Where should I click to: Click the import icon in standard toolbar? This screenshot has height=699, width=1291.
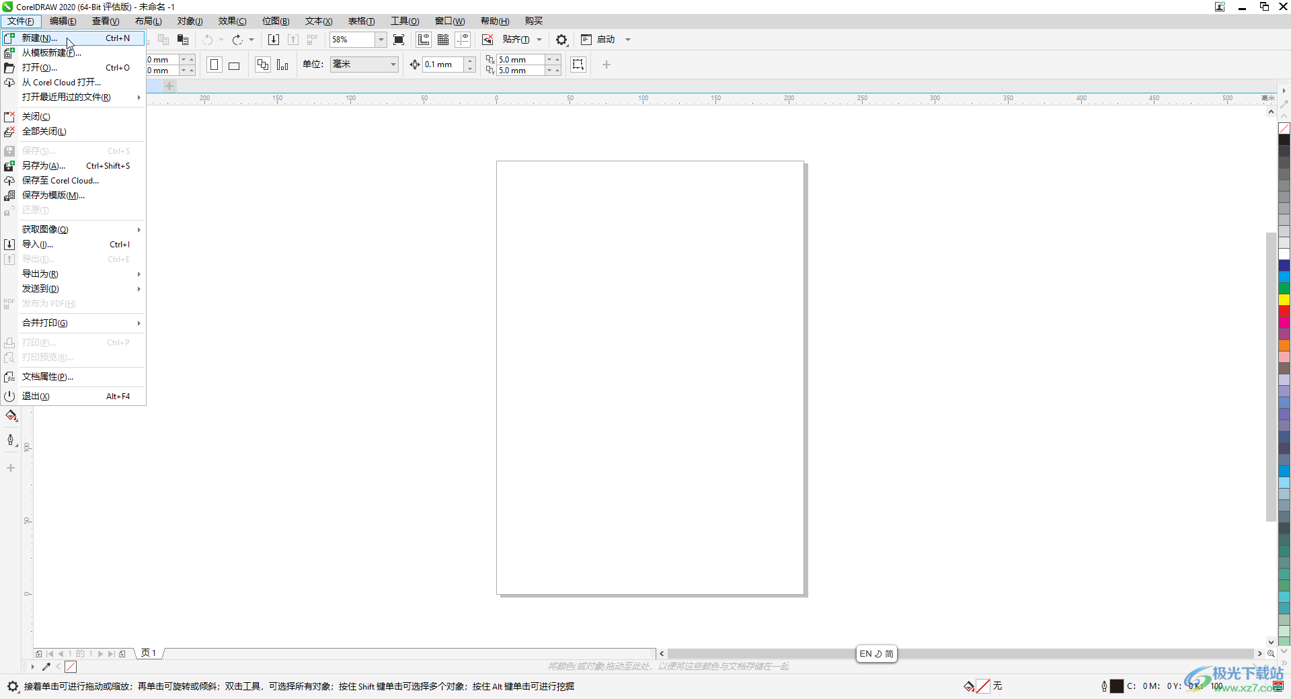pos(274,40)
